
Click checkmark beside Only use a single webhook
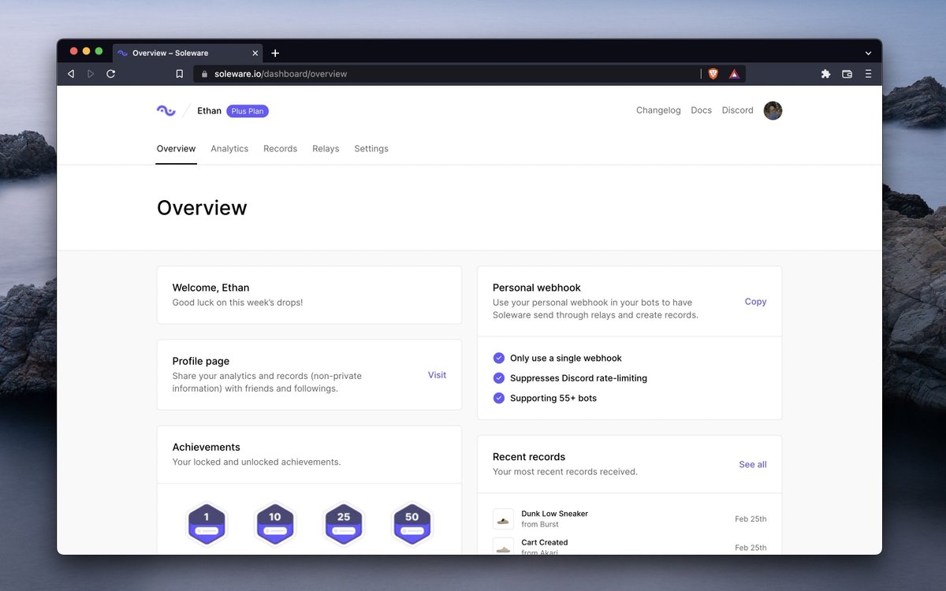pyautogui.click(x=498, y=358)
